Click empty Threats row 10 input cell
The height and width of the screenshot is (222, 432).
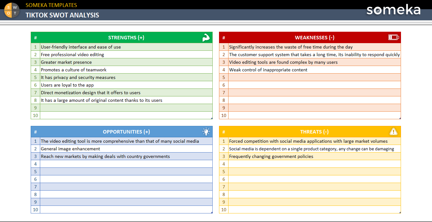[315, 210]
